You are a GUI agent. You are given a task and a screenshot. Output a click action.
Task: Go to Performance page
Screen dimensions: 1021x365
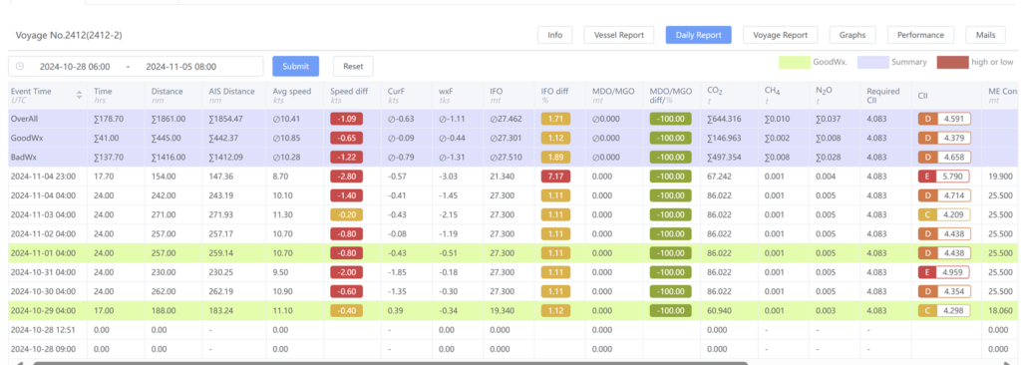click(x=920, y=35)
